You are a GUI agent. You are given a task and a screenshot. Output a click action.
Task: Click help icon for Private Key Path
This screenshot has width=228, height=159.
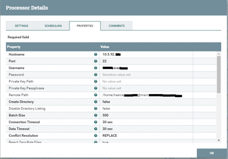click(x=96, y=81)
